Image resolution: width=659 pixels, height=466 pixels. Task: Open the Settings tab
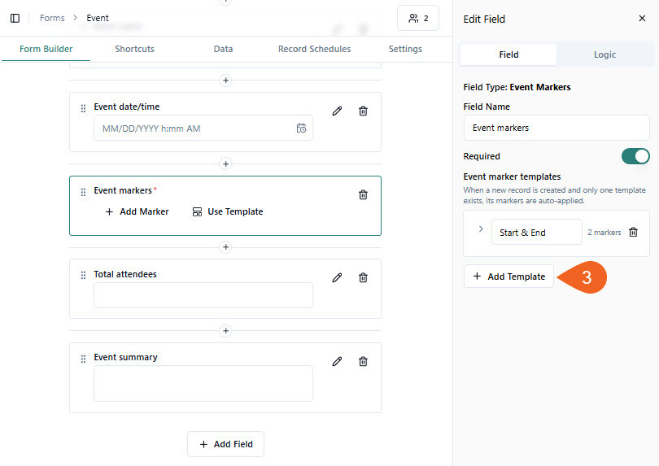pyautogui.click(x=405, y=49)
